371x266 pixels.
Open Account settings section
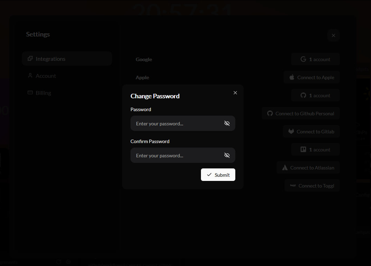(x=67, y=76)
